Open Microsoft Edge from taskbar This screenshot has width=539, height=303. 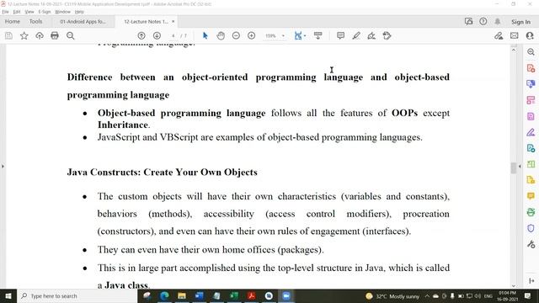click(x=164, y=295)
